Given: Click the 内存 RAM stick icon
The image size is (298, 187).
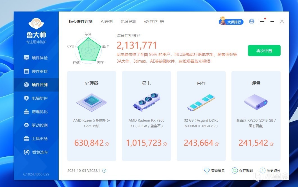Looking at the screenshot, I should pyautogui.click(x=201, y=102).
